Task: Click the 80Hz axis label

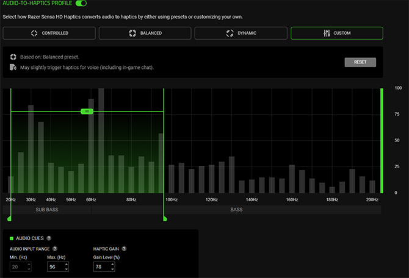Action: (131, 199)
